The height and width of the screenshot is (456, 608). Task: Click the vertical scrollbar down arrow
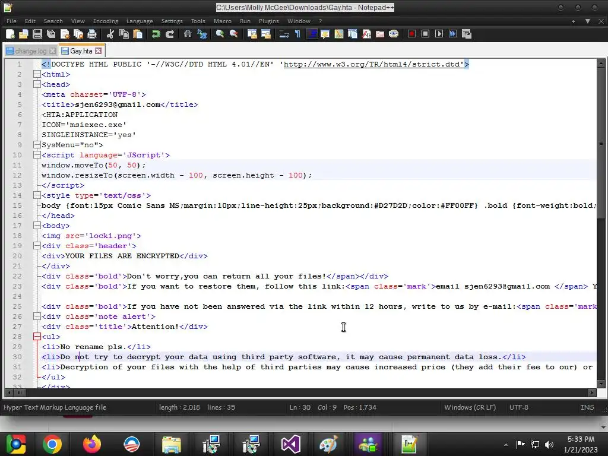coord(601,384)
